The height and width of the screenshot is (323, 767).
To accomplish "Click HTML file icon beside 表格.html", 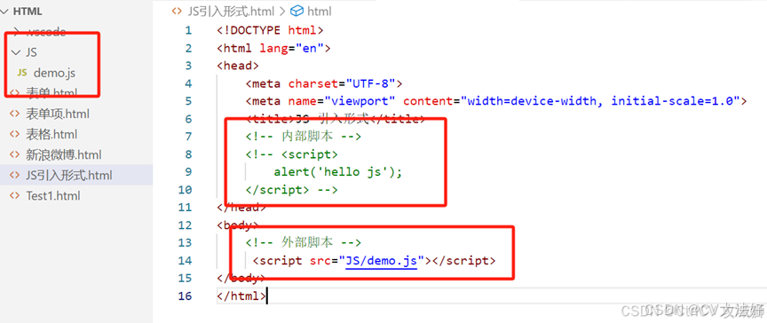I will (15, 134).
